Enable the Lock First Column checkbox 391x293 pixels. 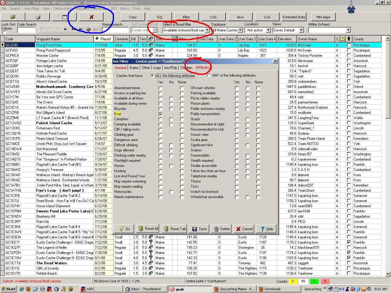[4, 33]
